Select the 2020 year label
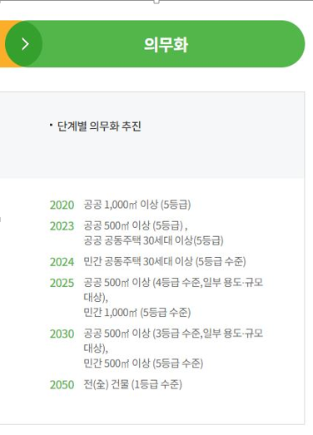Screen dimensions: 313x435 pos(62,205)
